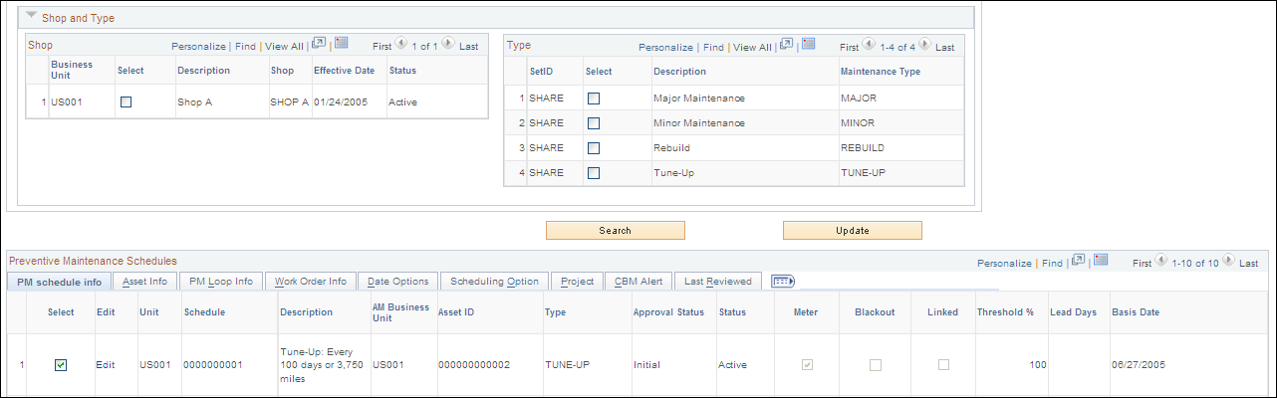Click Last link in Preventive Maintenance Schedules grid
The width and height of the screenshot is (1277, 398).
1247,264
